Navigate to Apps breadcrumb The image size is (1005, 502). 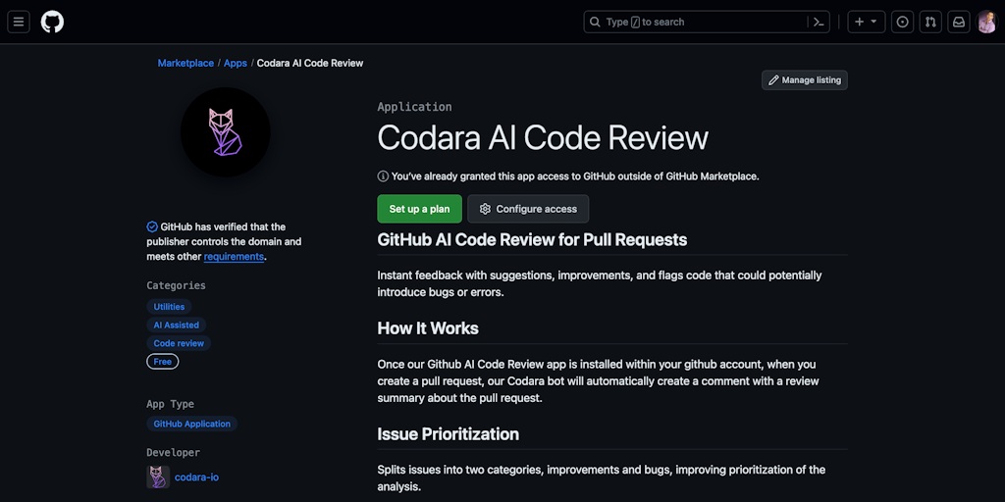point(236,63)
